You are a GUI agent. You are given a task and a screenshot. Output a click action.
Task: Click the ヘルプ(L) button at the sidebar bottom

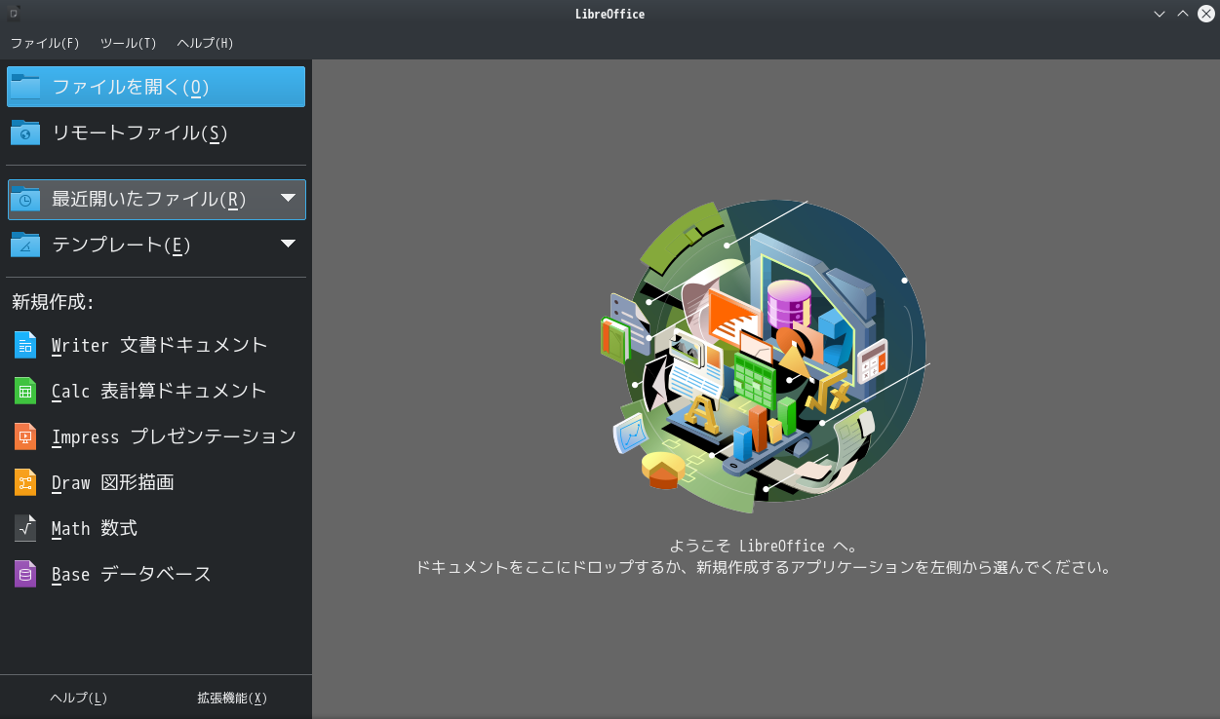tap(78, 698)
